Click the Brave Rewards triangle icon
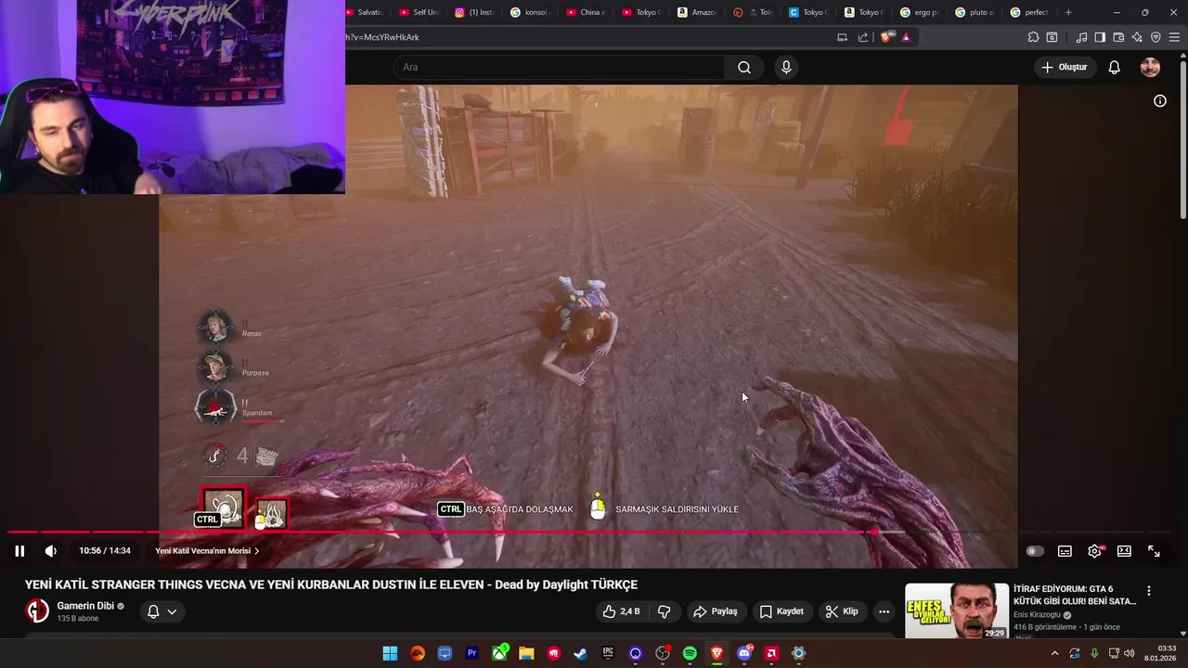 906,37
